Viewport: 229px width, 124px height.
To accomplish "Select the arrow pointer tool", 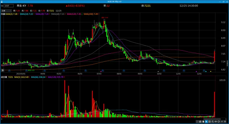I will [x=206, y=122].
